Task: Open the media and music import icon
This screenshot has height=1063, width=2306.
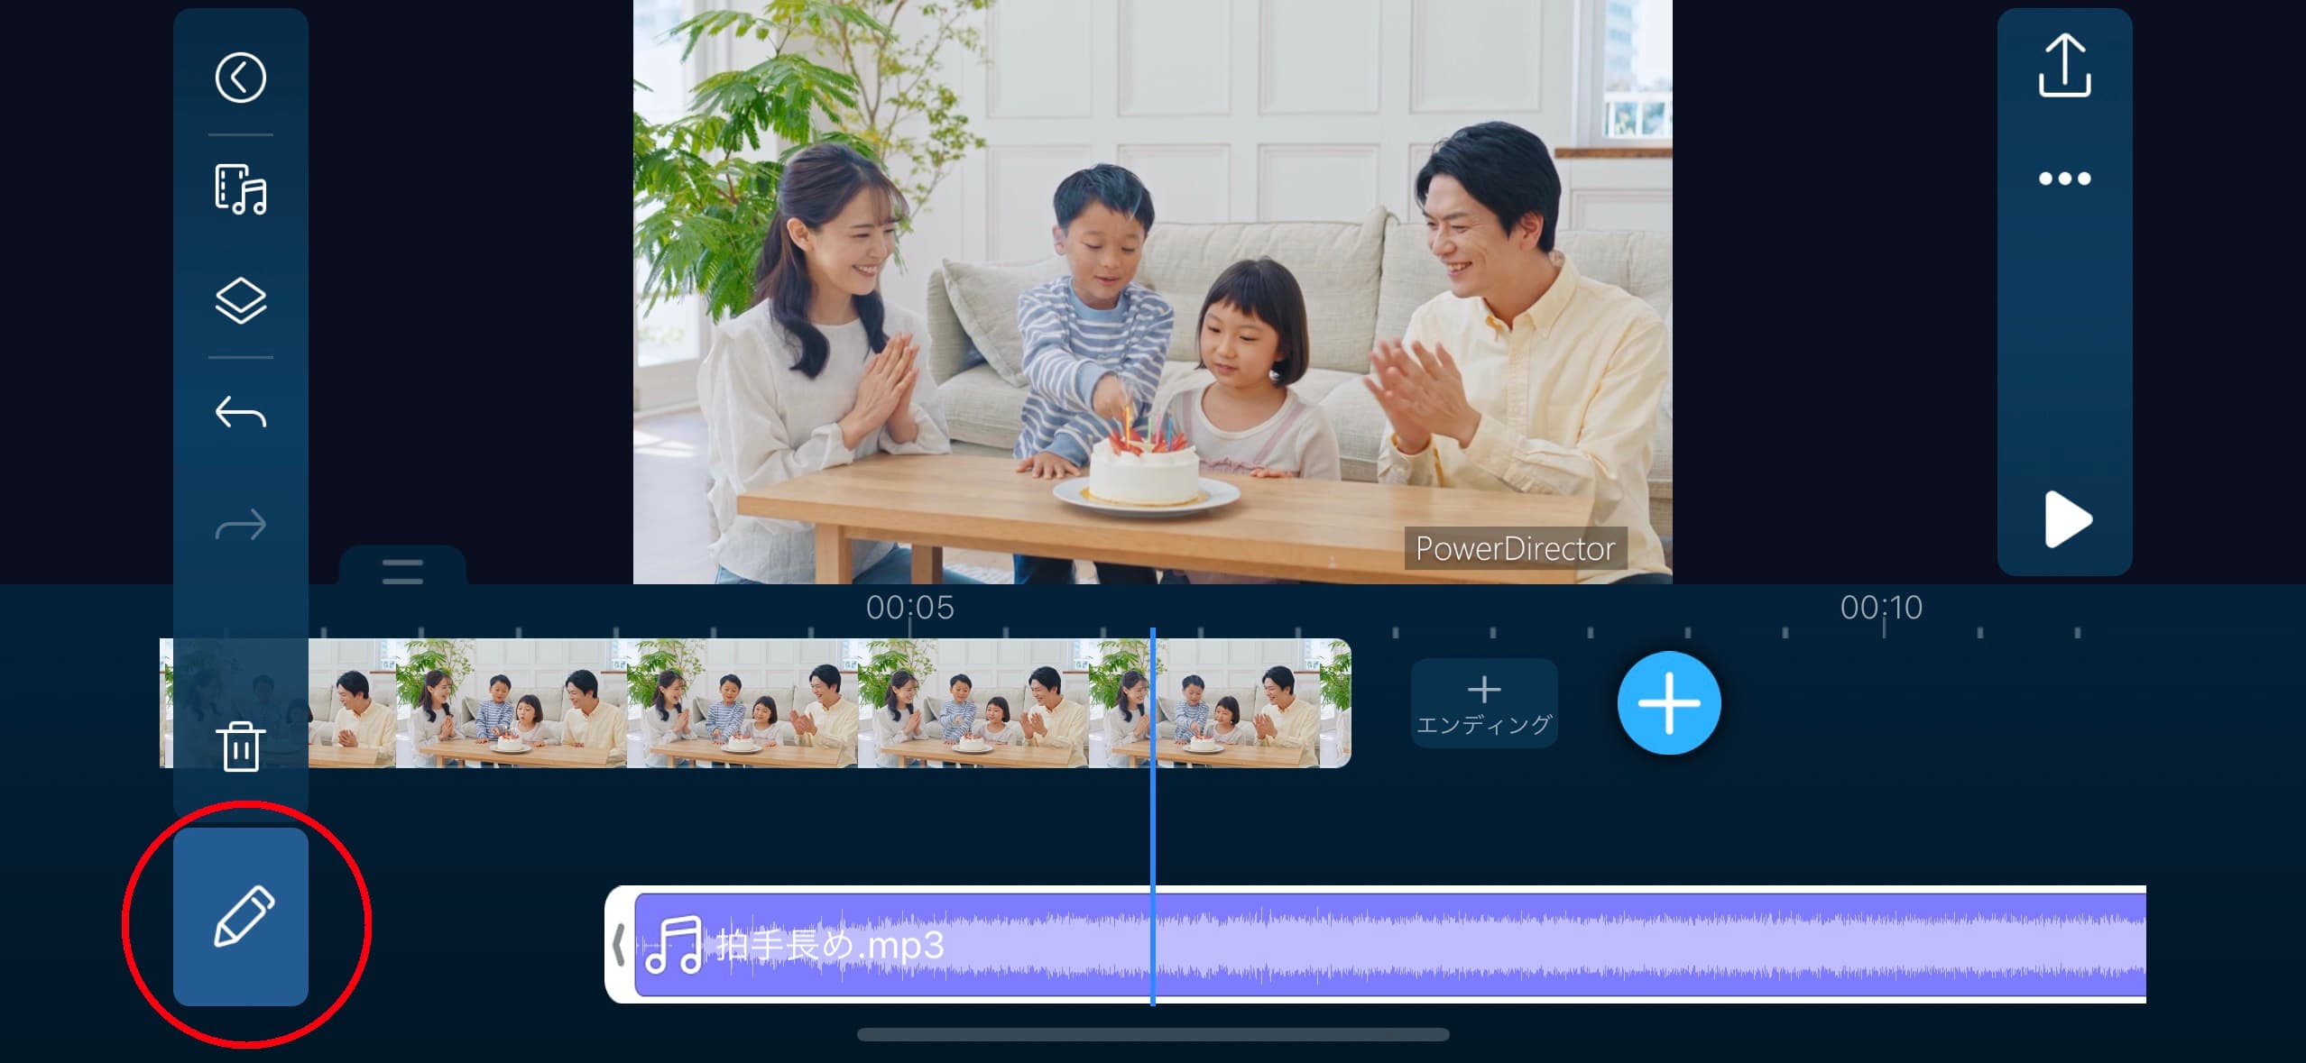Action: coord(240,189)
